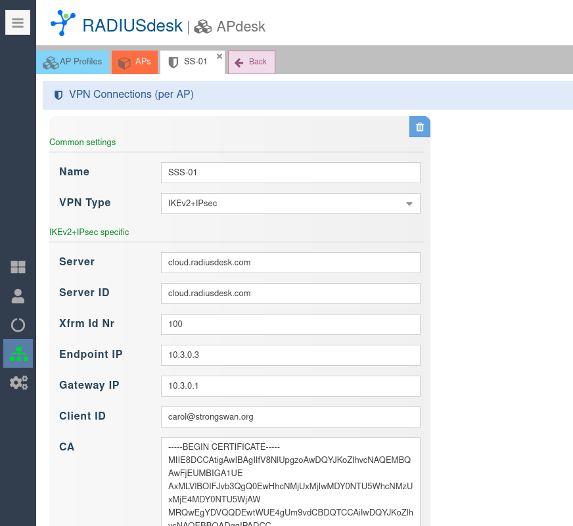This screenshot has width=573, height=526.
Task: Focus the Server input field
Action: 290,263
